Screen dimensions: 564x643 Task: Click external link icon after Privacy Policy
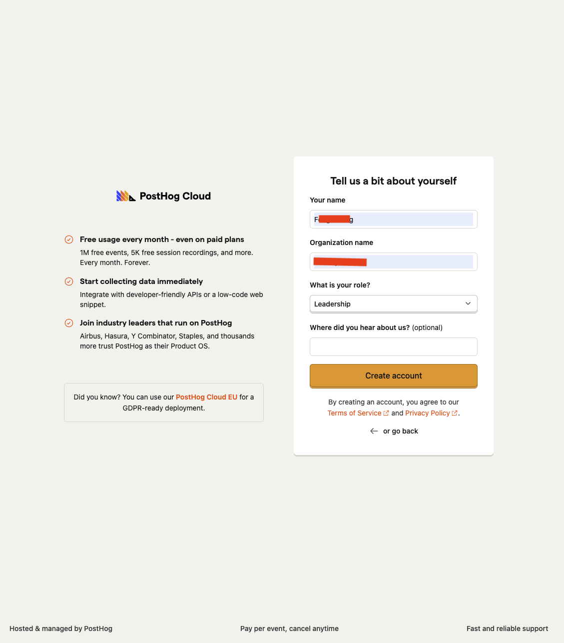(x=455, y=413)
